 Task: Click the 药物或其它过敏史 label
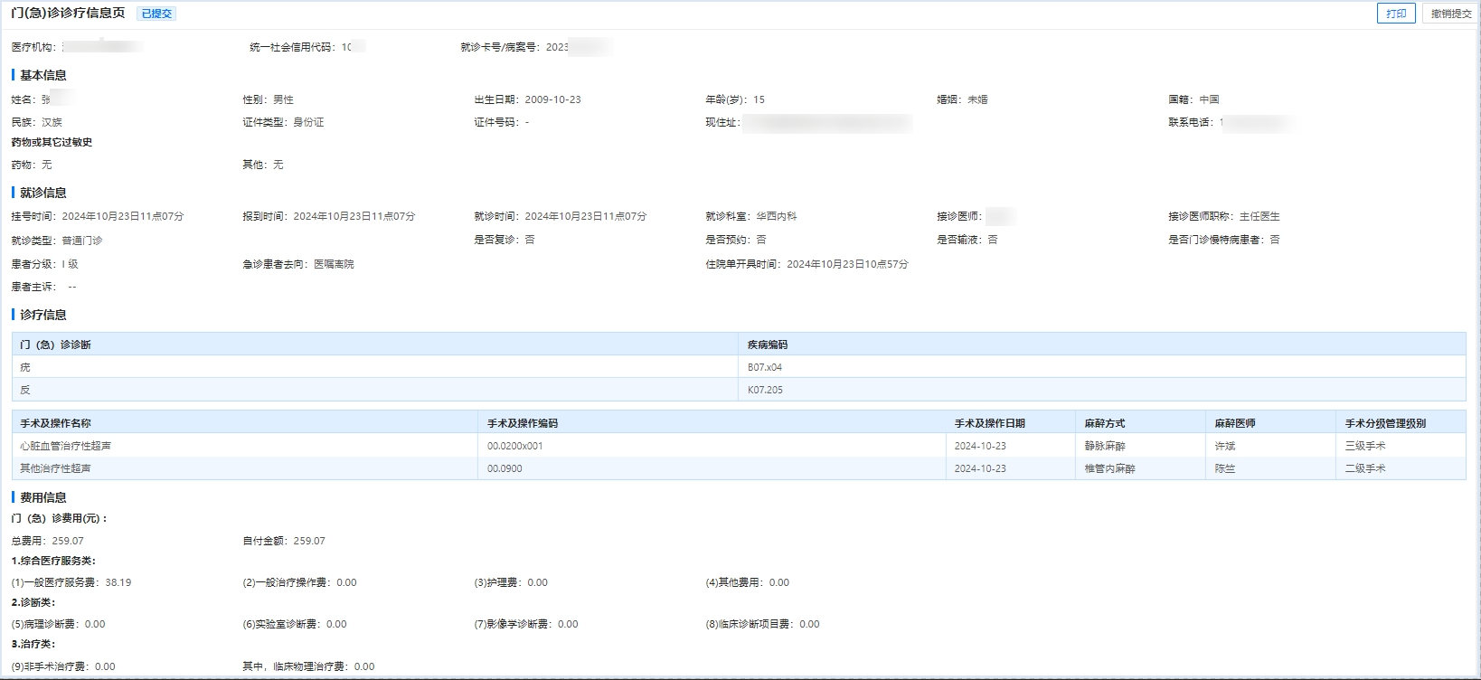(52, 142)
